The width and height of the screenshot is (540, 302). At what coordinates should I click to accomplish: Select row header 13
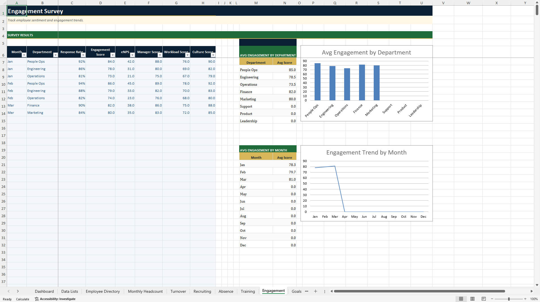[3, 106]
